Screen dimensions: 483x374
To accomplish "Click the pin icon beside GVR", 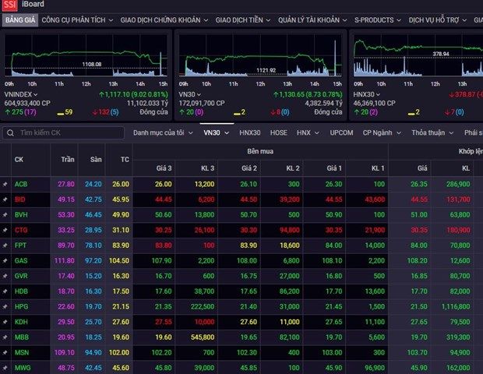I will pyautogui.click(x=5, y=276).
